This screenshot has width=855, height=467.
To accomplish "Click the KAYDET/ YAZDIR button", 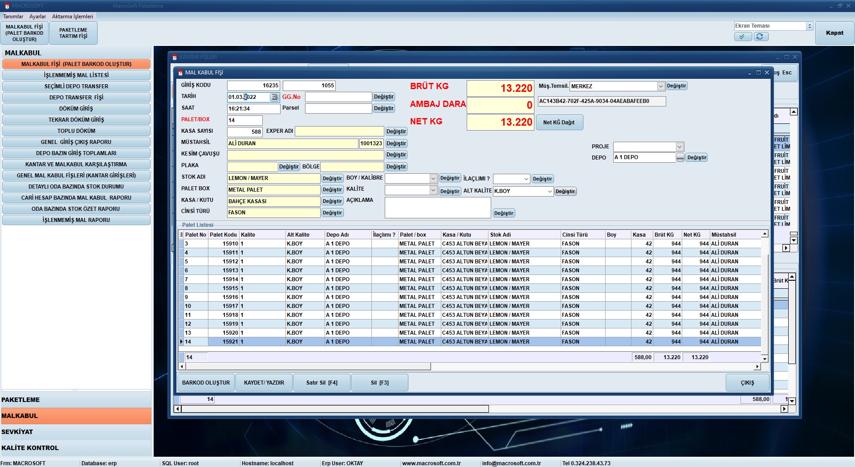I will coord(264,383).
